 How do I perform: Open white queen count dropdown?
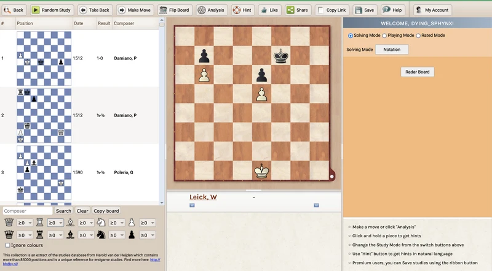tap(25, 223)
